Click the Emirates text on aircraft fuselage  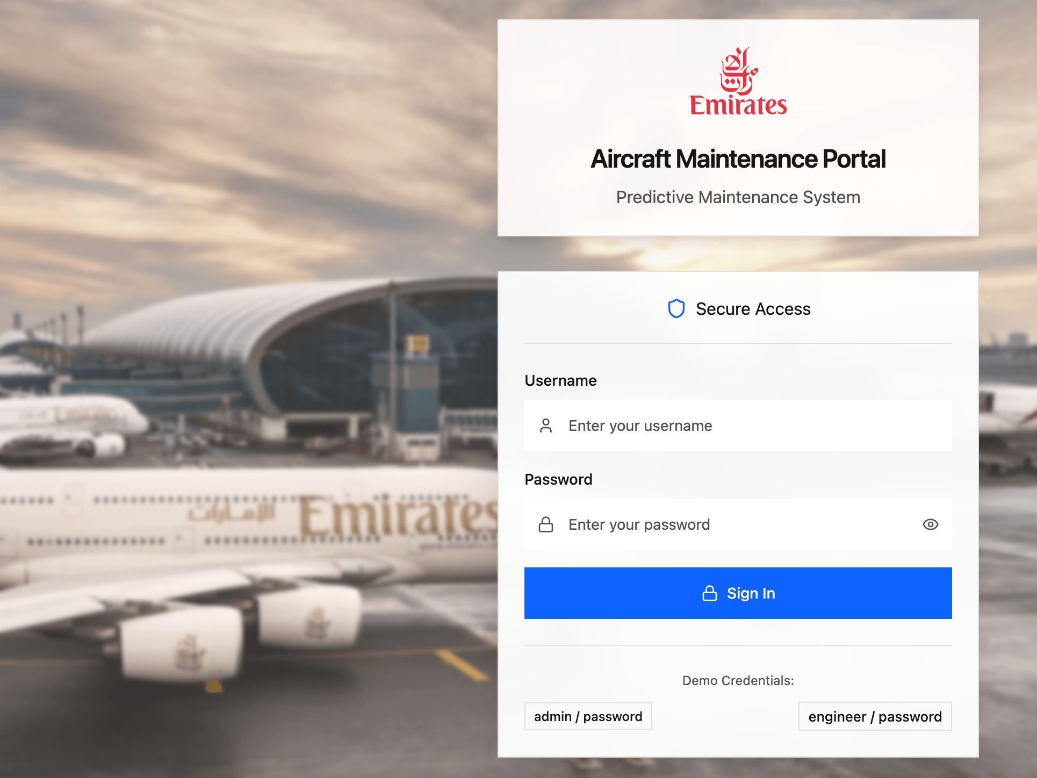pos(398,517)
